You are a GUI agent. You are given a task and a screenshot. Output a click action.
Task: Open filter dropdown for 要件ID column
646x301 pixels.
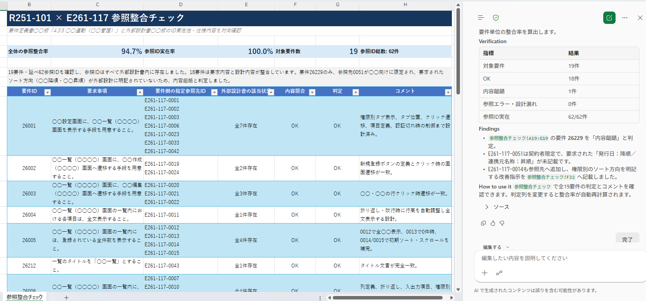[47, 92]
